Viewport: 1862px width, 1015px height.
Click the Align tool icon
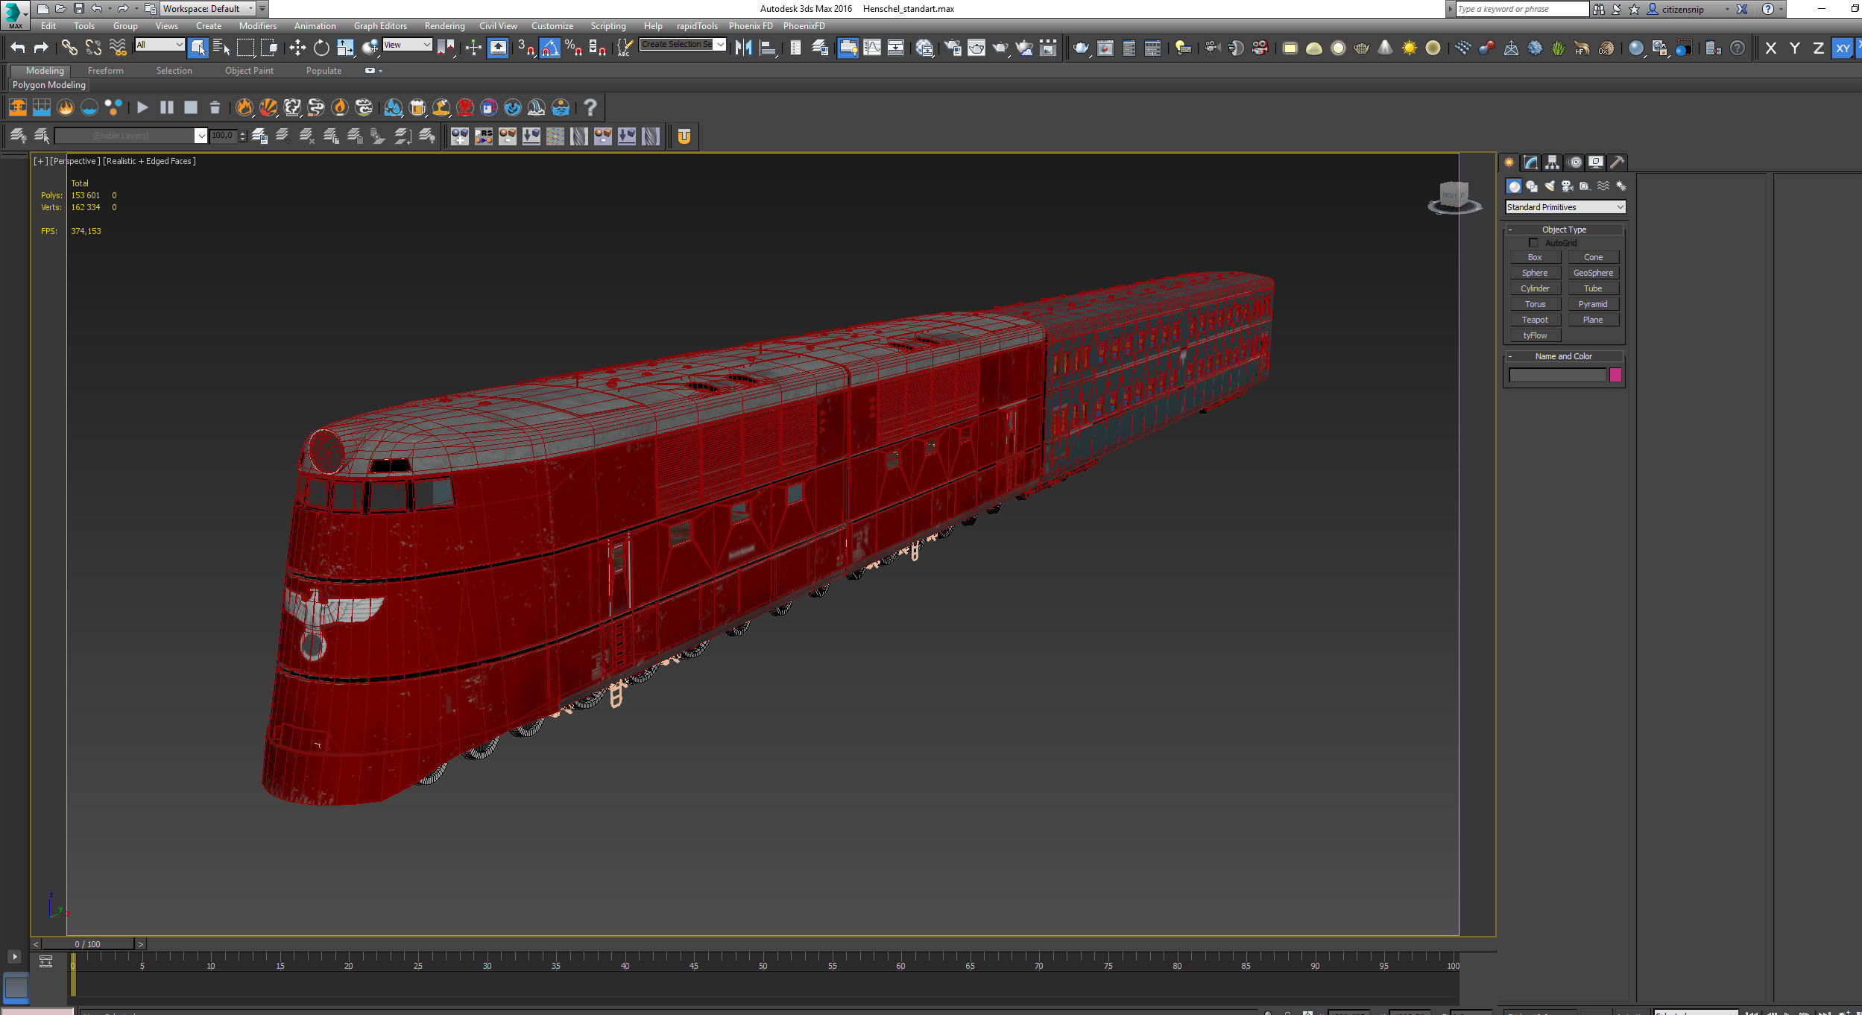tap(767, 48)
